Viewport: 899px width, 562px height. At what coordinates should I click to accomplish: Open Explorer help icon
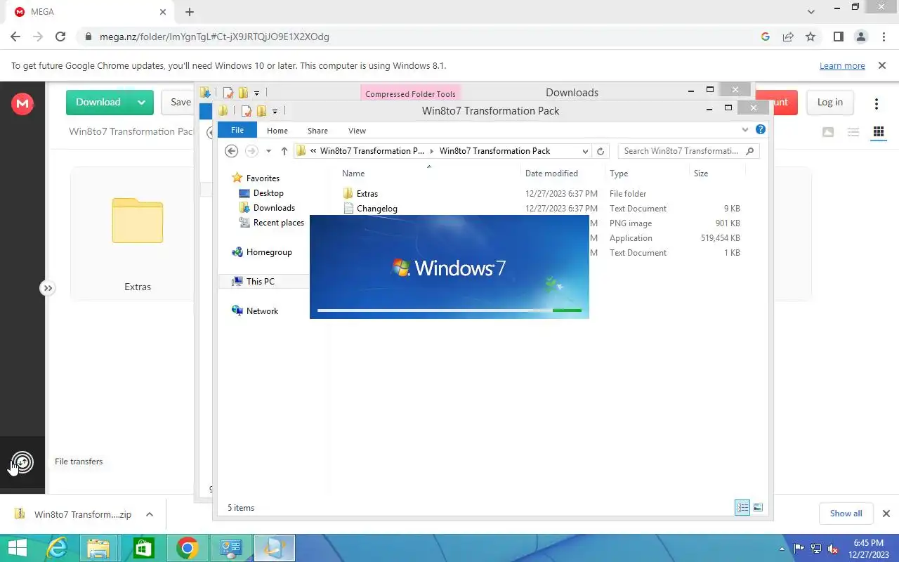tap(760, 130)
